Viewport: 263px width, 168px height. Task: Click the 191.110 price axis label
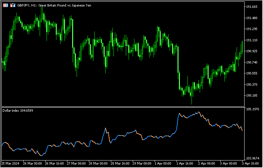point(252,40)
